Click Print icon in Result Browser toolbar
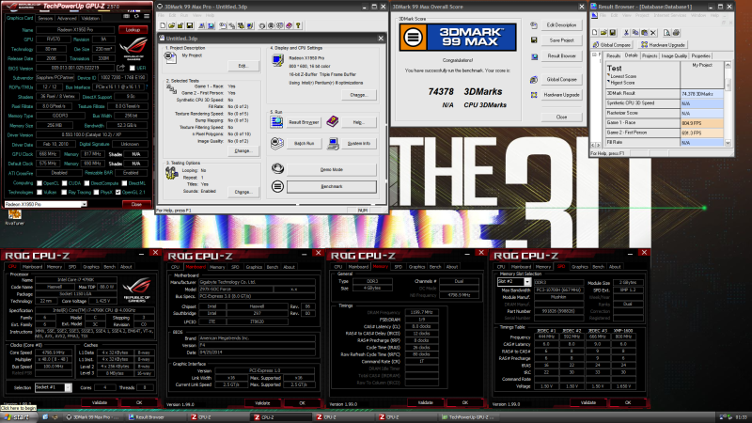 coord(676,33)
